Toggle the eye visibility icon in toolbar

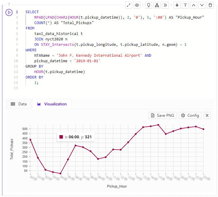click(x=137, y=5)
